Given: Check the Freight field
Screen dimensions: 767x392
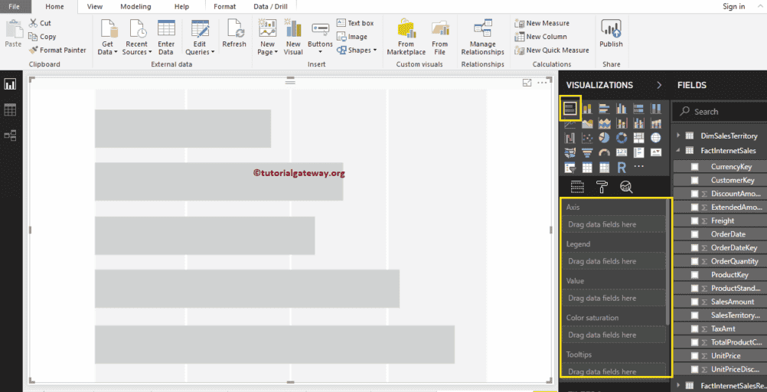Looking at the screenshot, I should 694,220.
